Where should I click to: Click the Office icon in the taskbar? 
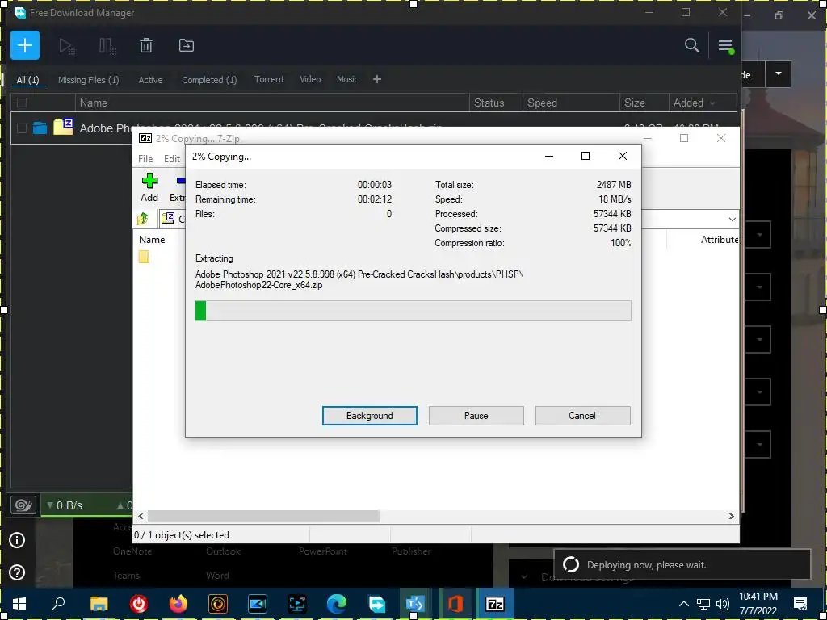[455, 604]
